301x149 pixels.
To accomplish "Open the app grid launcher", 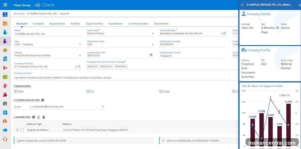I will tap(5, 5).
